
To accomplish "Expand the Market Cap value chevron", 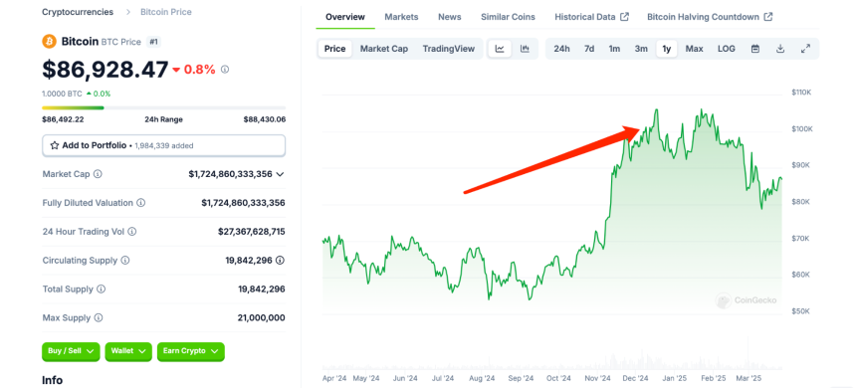I will pos(280,174).
